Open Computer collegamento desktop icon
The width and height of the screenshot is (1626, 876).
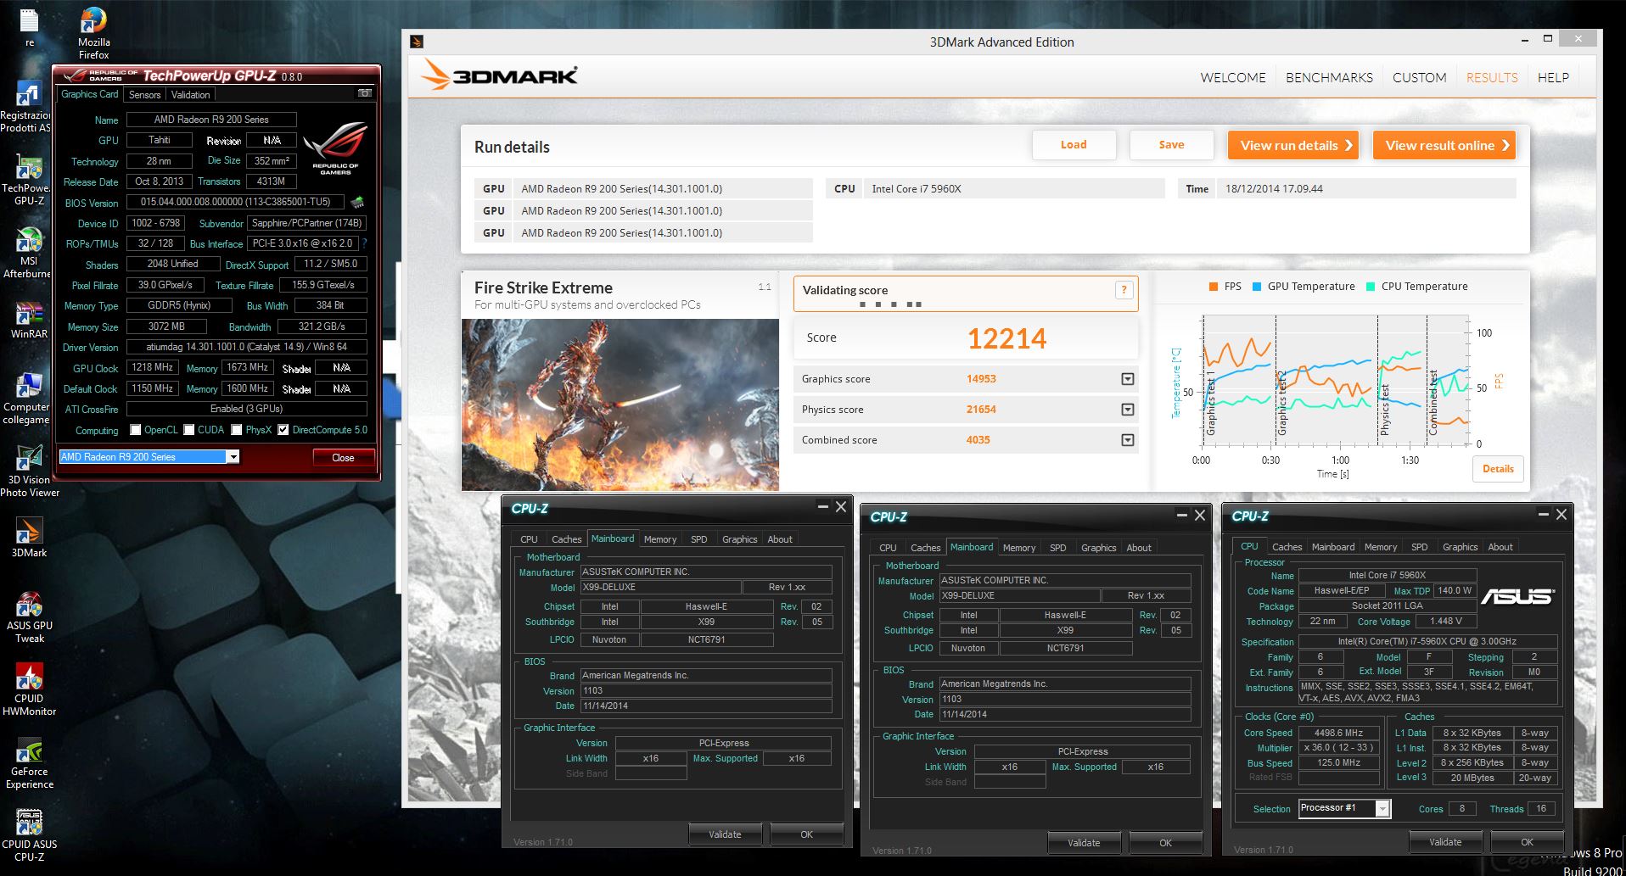click(x=26, y=399)
